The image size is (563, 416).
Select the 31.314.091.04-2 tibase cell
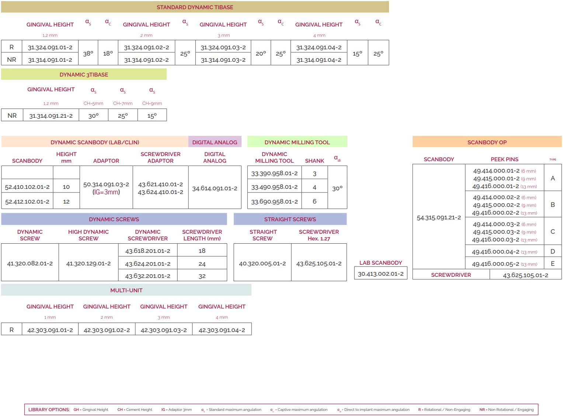[319, 60]
